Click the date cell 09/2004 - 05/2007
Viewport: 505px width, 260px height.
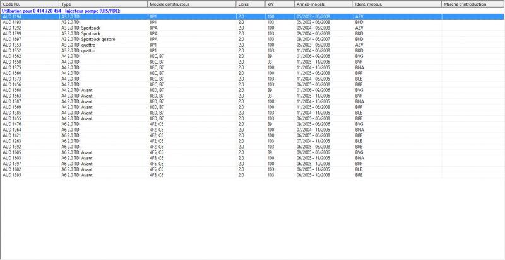pyautogui.click(x=313, y=39)
